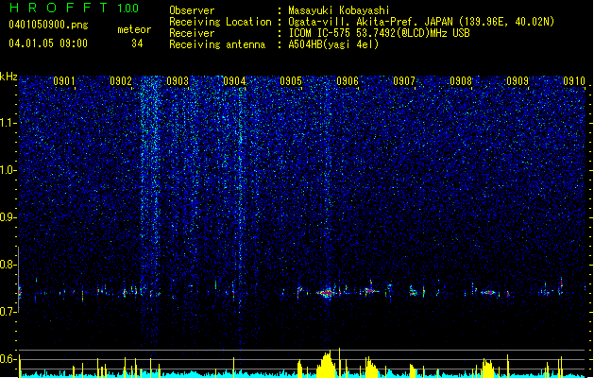Click the 0910 time marker

click(574, 81)
